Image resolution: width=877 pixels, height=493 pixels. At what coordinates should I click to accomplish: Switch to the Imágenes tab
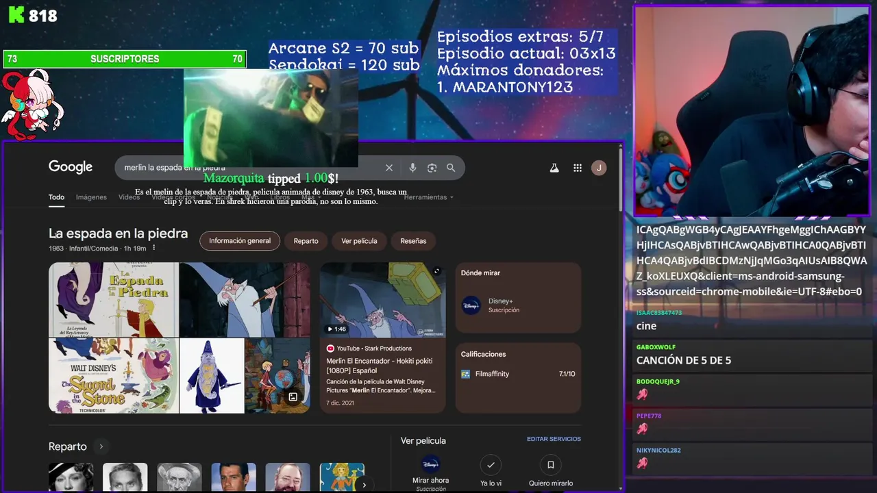coord(91,197)
